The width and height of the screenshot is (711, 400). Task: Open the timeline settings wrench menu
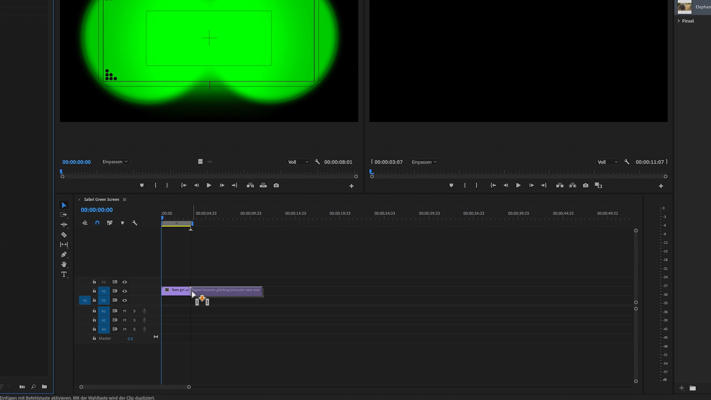click(x=135, y=223)
